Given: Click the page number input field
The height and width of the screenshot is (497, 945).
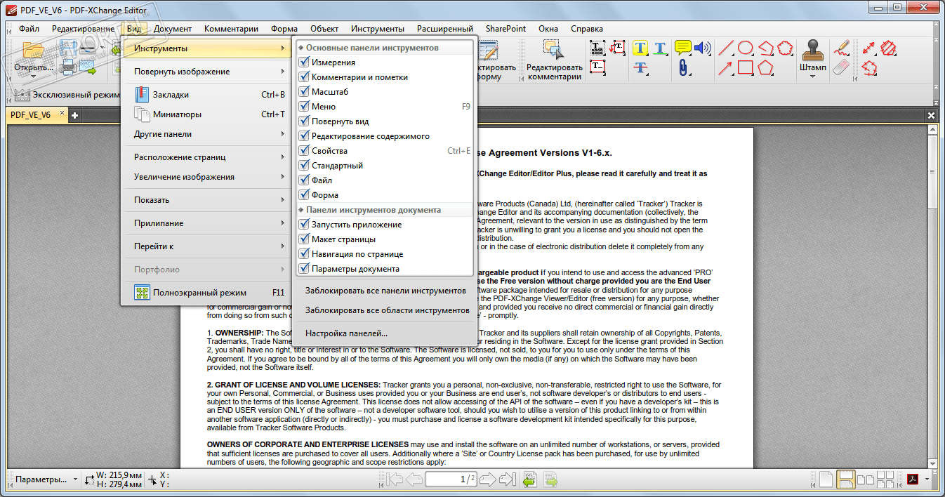Looking at the screenshot, I should pos(451,479).
